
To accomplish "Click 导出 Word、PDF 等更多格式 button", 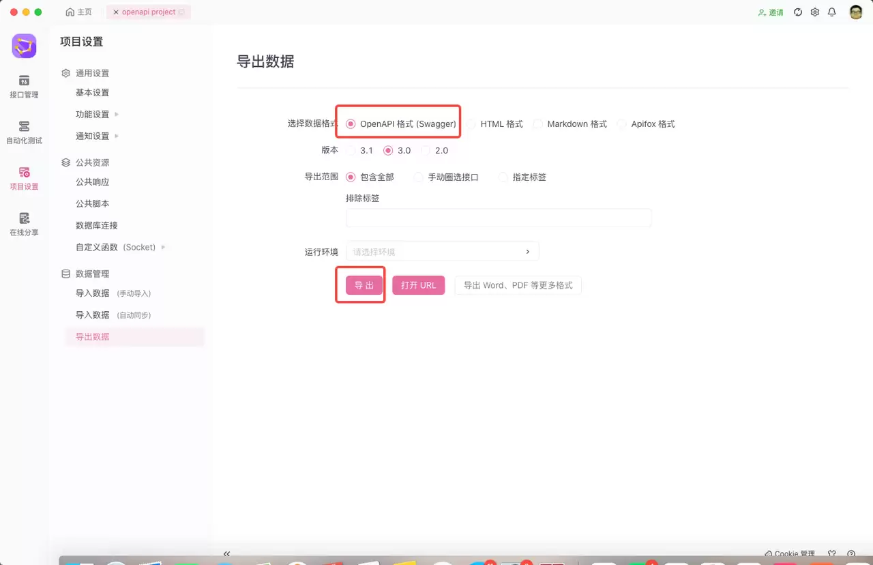I will pos(518,285).
